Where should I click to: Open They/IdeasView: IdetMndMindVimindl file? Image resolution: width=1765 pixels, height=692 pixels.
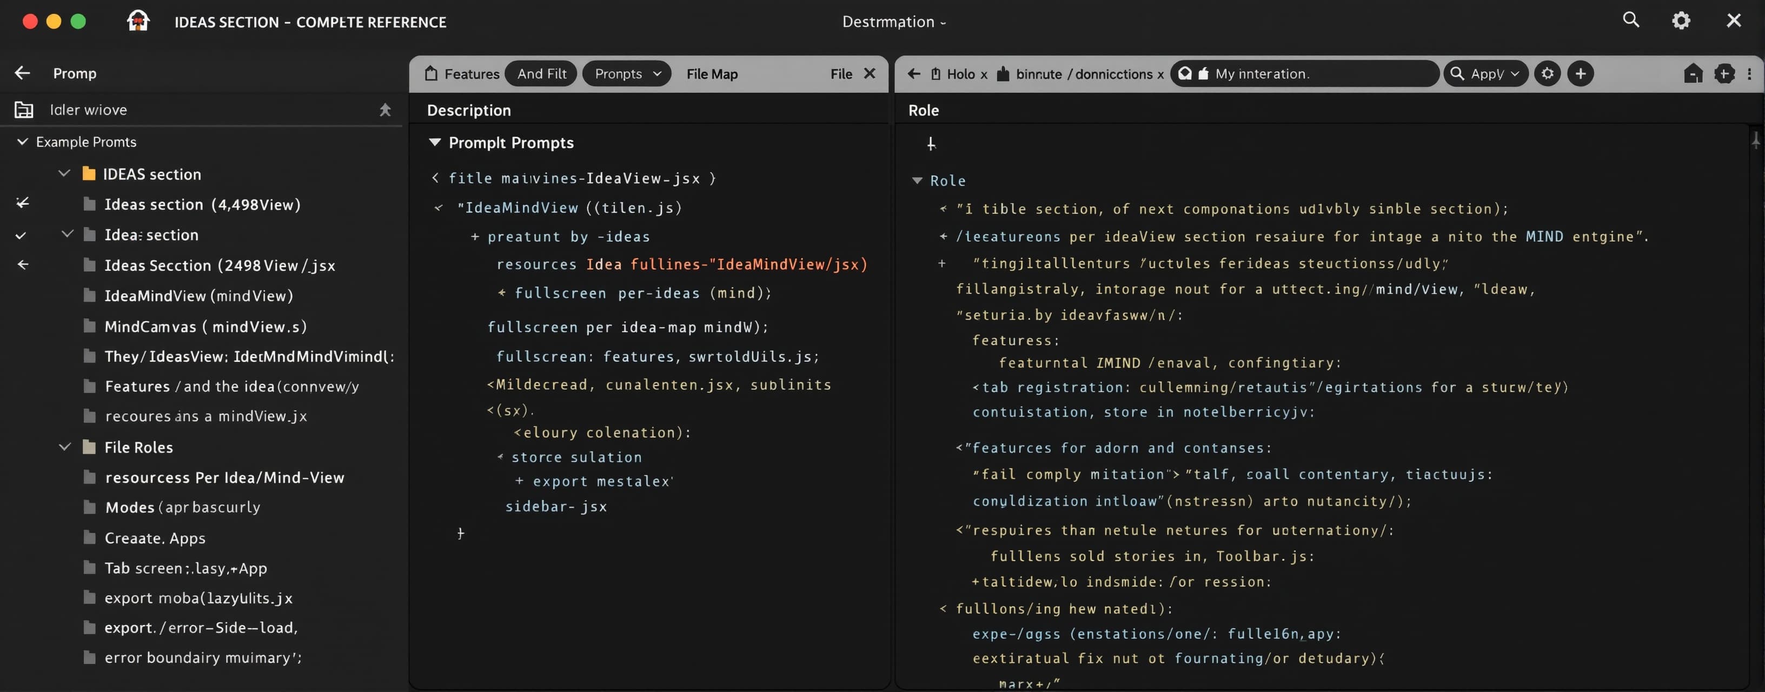click(249, 356)
